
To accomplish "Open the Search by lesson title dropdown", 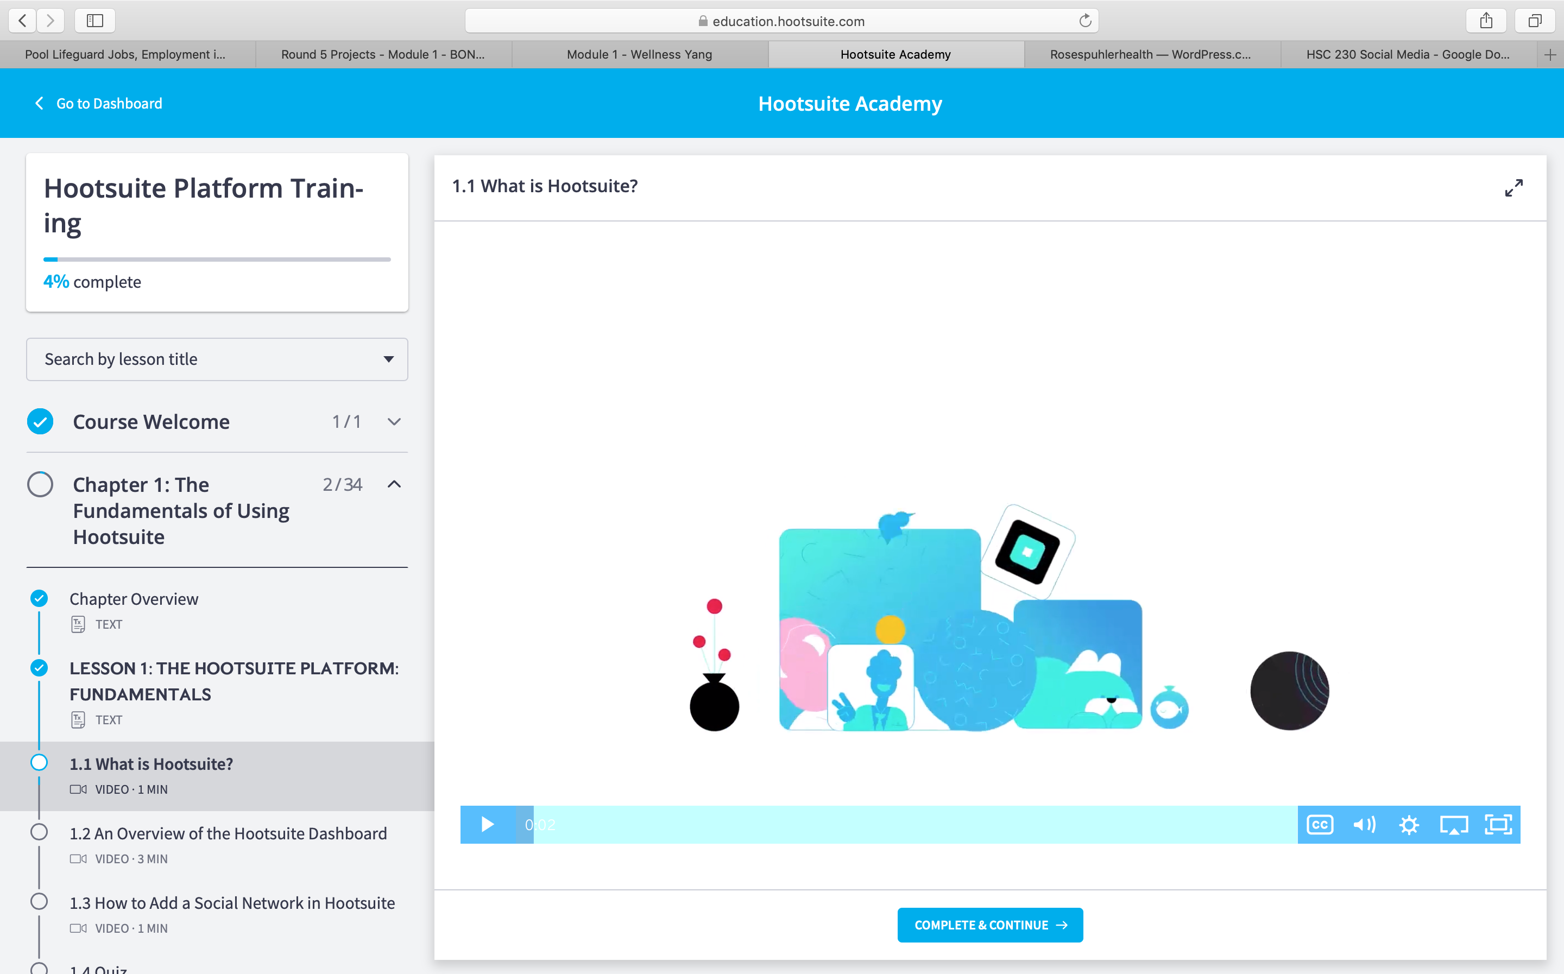I will 217,359.
